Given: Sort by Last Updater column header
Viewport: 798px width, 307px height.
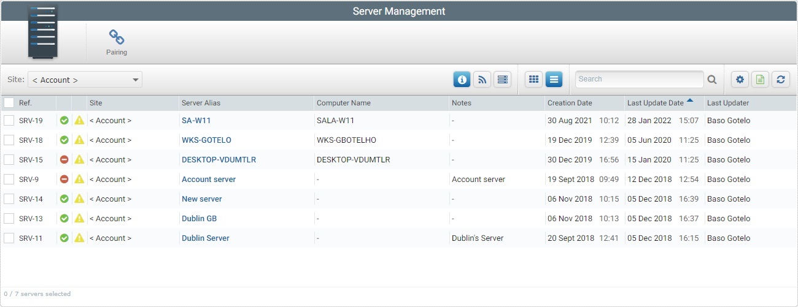Looking at the screenshot, I should click(728, 103).
